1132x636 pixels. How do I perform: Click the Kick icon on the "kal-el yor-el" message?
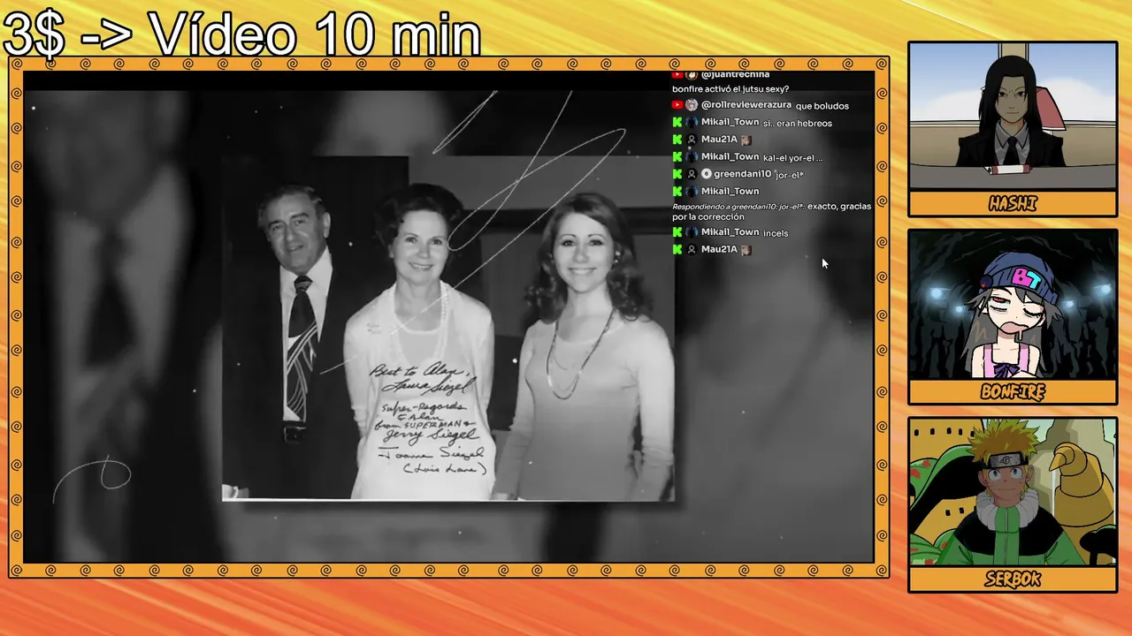pos(677,157)
